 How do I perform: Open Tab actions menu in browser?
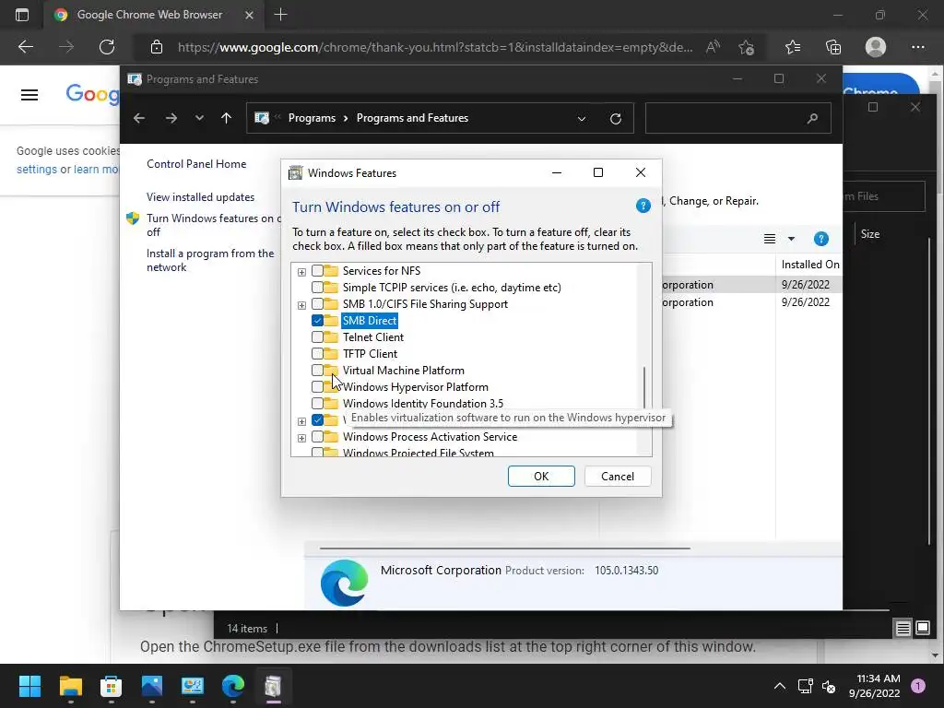[22, 15]
